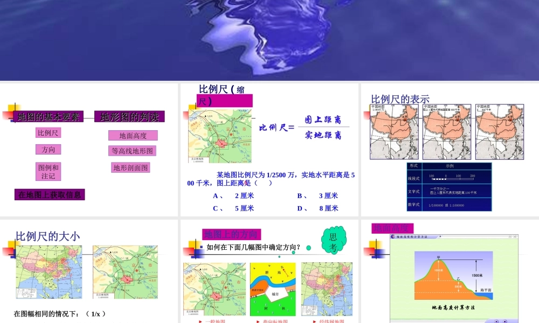This screenshot has width=539, height=323.
Task: Click the 指向标地图 city map thumbnail
Action: click(x=273, y=289)
